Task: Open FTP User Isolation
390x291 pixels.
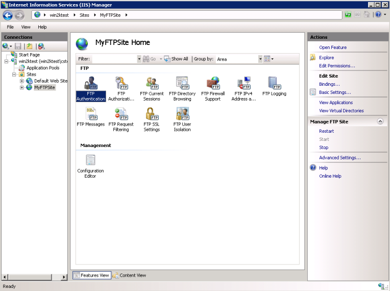Action: pos(182,119)
